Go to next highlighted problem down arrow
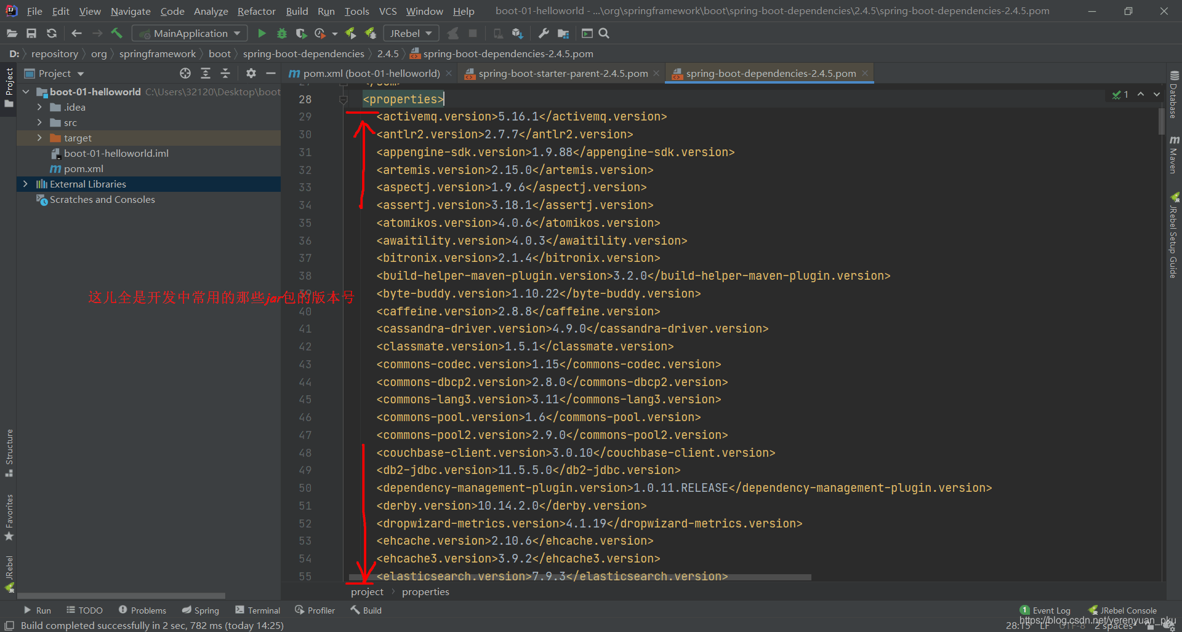 (1157, 94)
